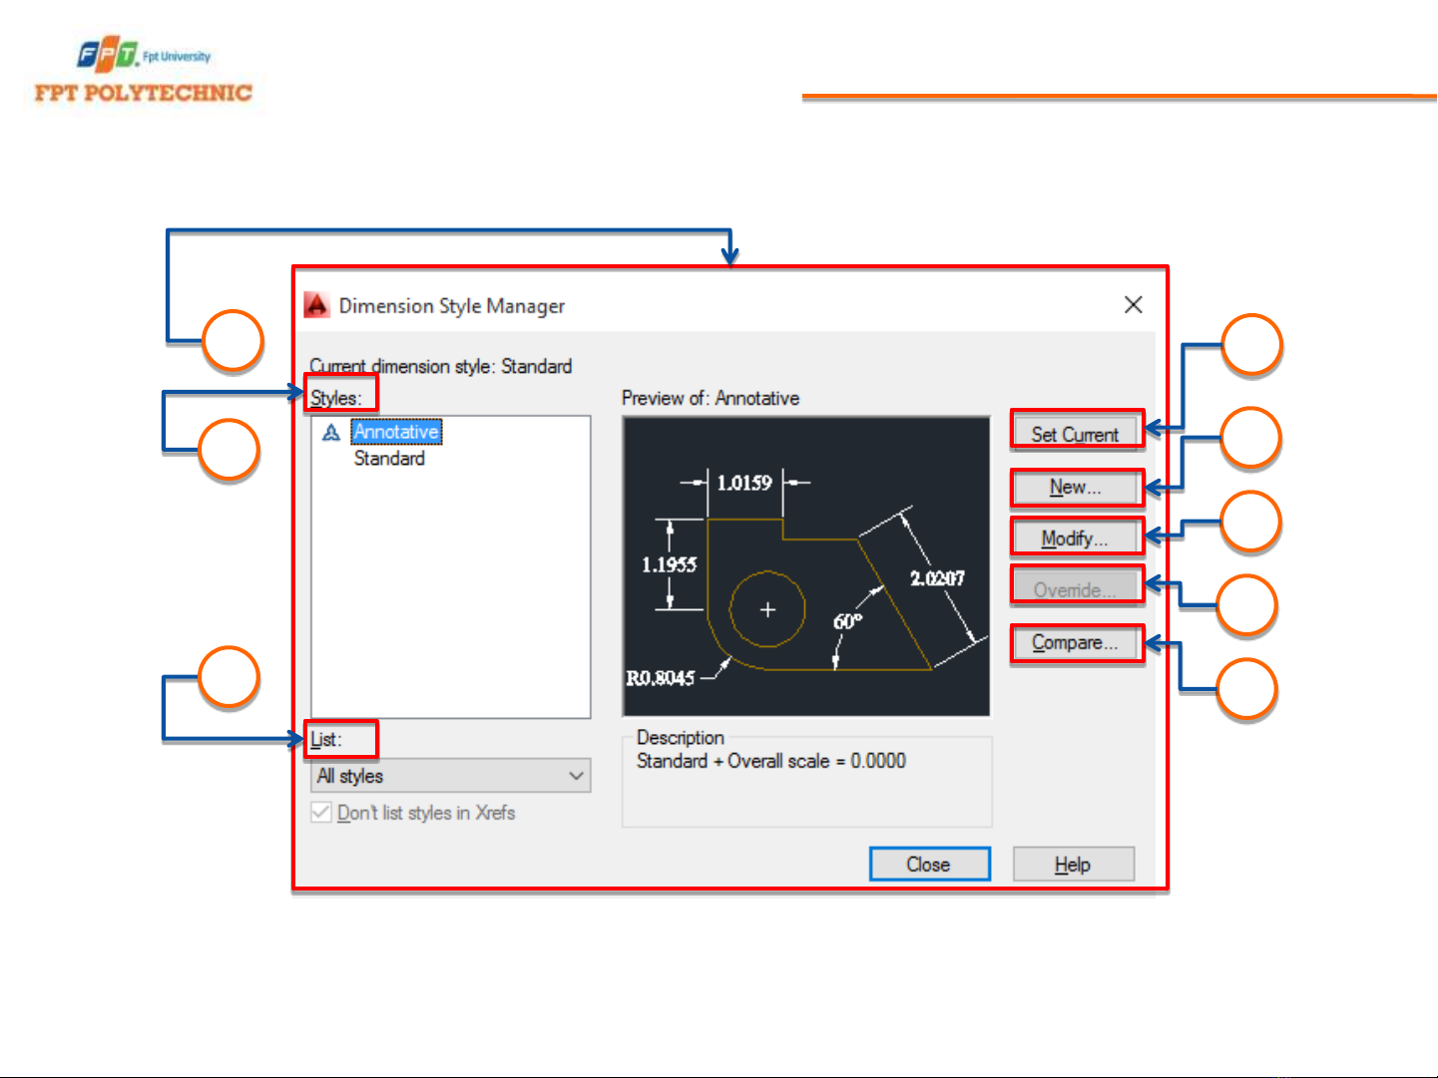Create a style with the New... button
The width and height of the screenshot is (1438, 1078).
click(x=1075, y=488)
